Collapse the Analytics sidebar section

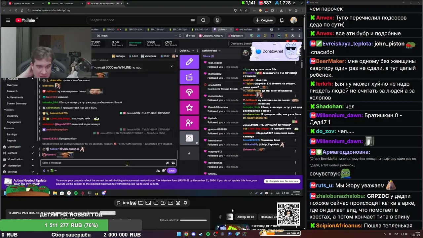coord(32,79)
